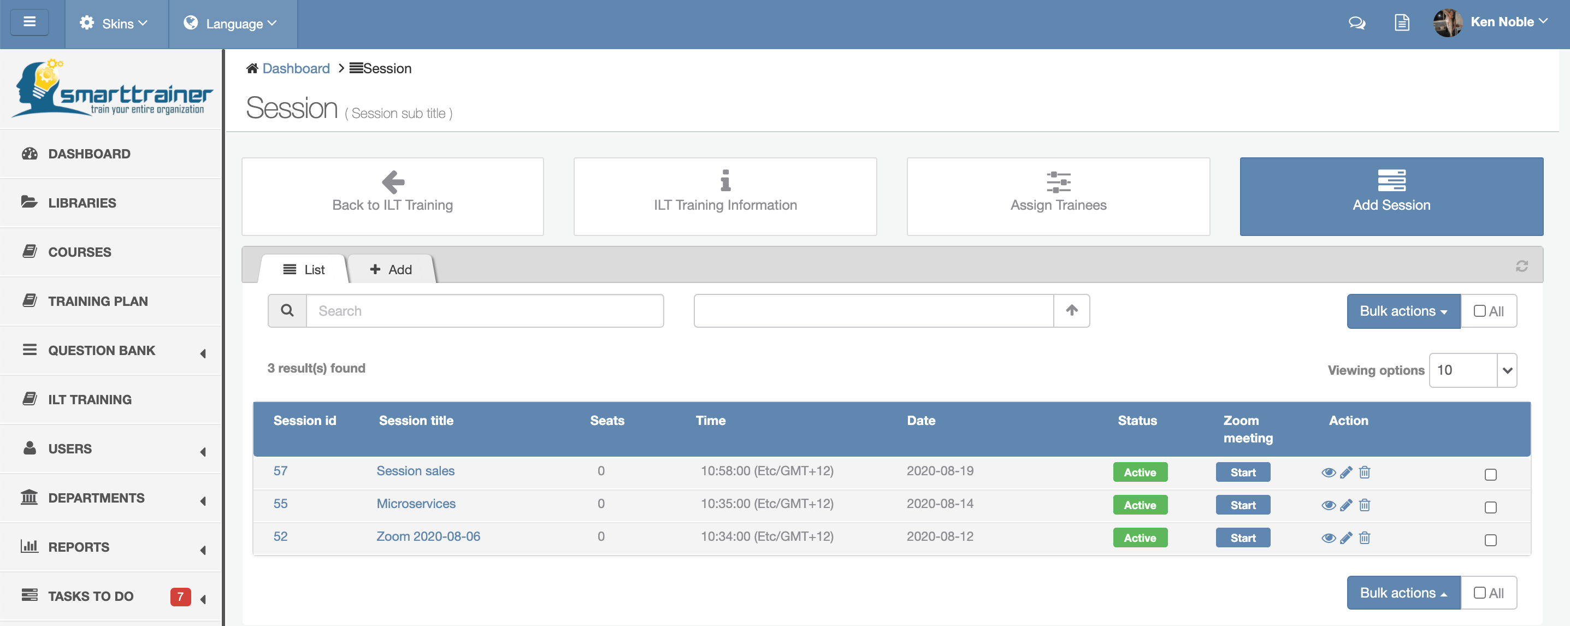1570x626 pixels.
Task: Edit Zoom 2020-08-06 session pencil icon
Action: (x=1347, y=538)
